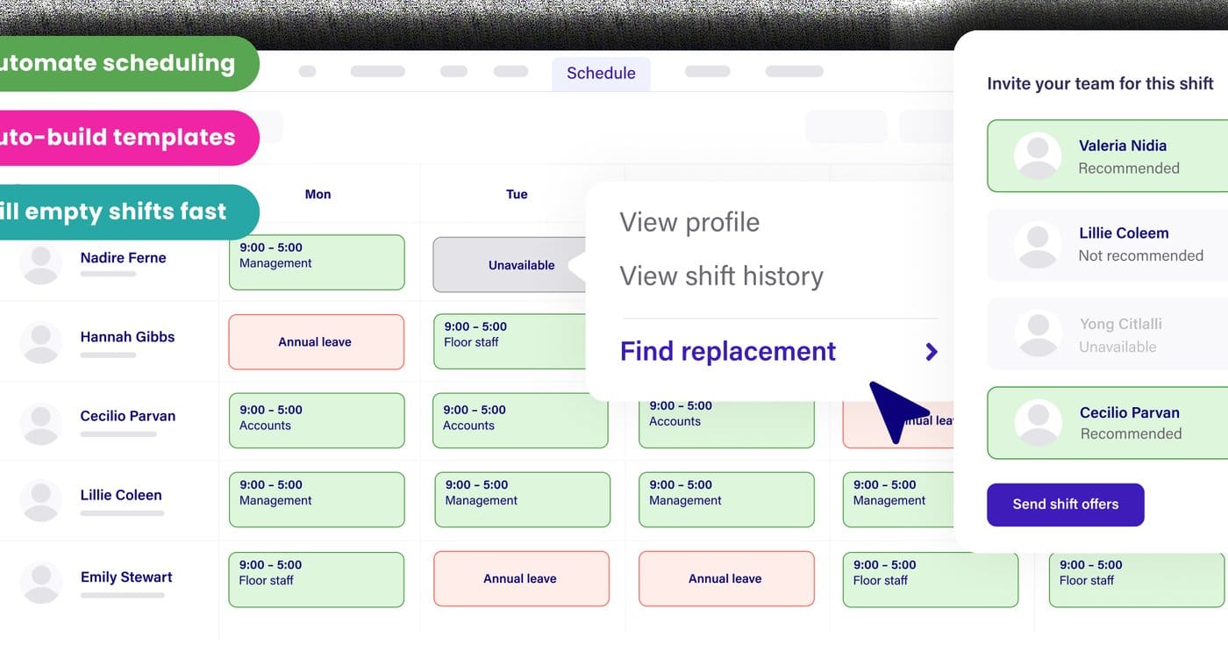
Task: Click Cecilio Parvan's avatar in the invite panel
Action: (x=1038, y=423)
